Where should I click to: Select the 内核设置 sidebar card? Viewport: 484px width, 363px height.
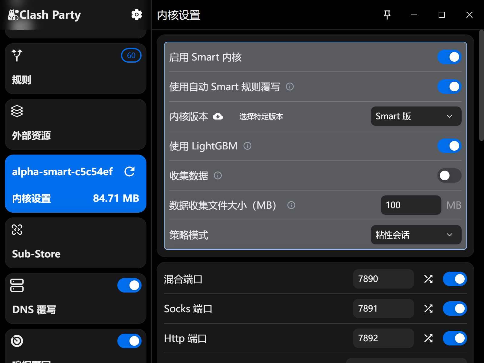[76, 184]
